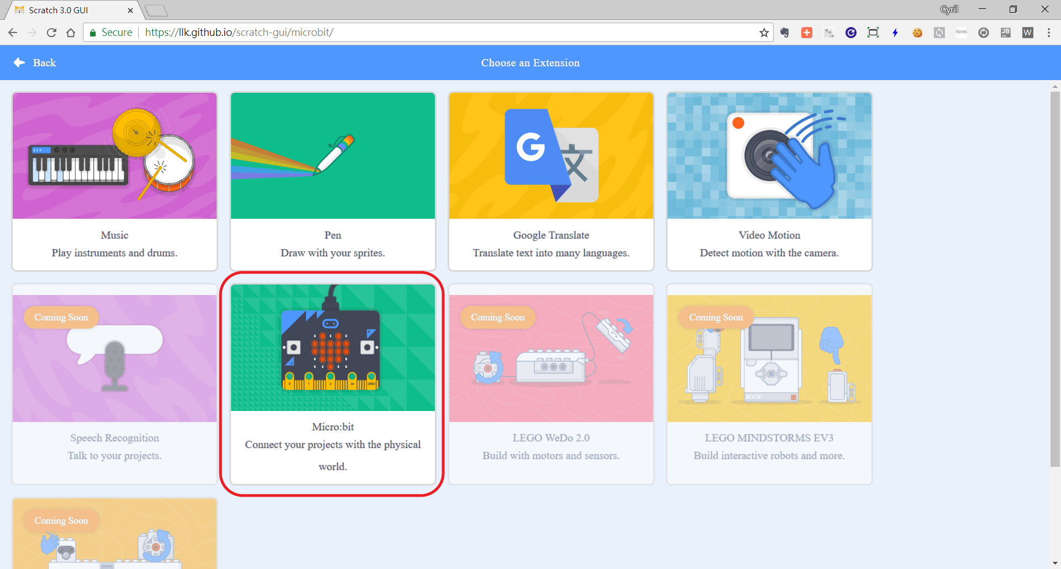Click 'Detect motion with the camera.' text

coord(769,253)
